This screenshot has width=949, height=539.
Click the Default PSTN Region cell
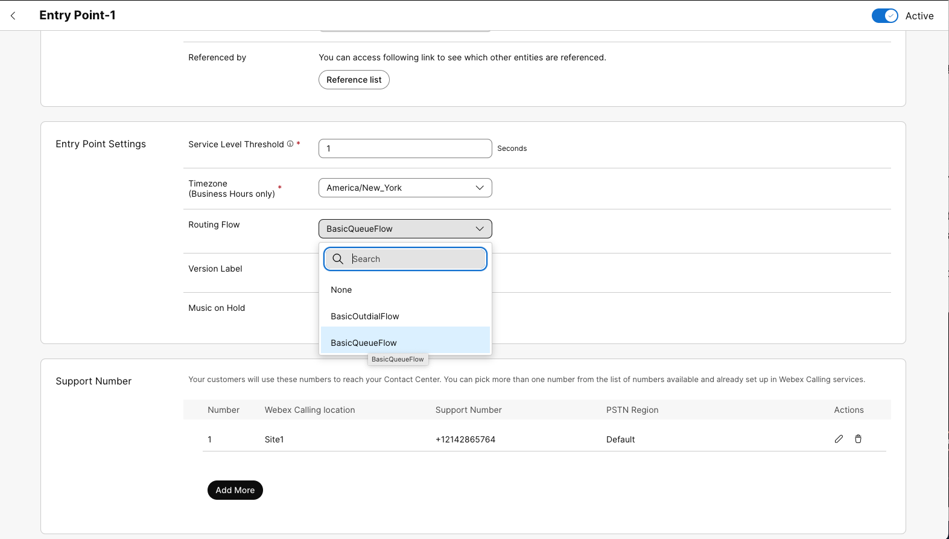pyautogui.click(x=620, y=439)
